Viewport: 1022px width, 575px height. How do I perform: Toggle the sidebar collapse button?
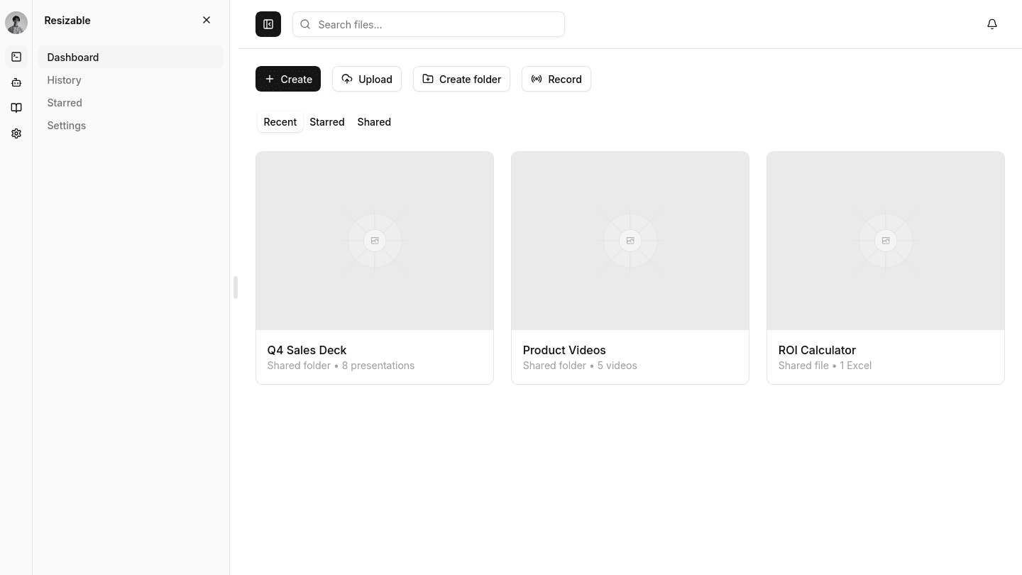pos(268,24)
